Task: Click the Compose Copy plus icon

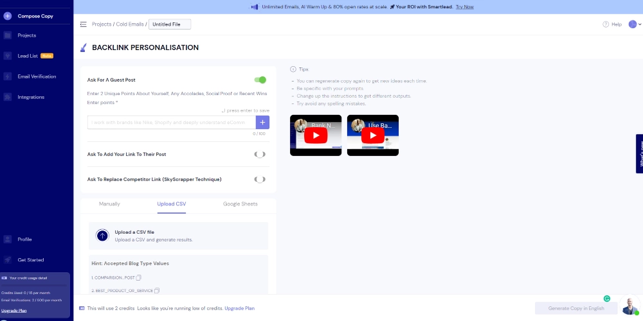Action: pyautogui.click(x=8, y=16)
